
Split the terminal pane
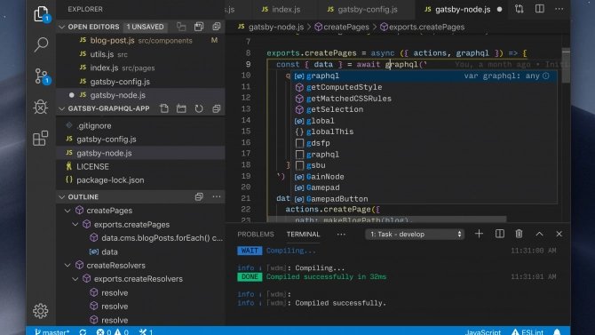coord(500,234)
